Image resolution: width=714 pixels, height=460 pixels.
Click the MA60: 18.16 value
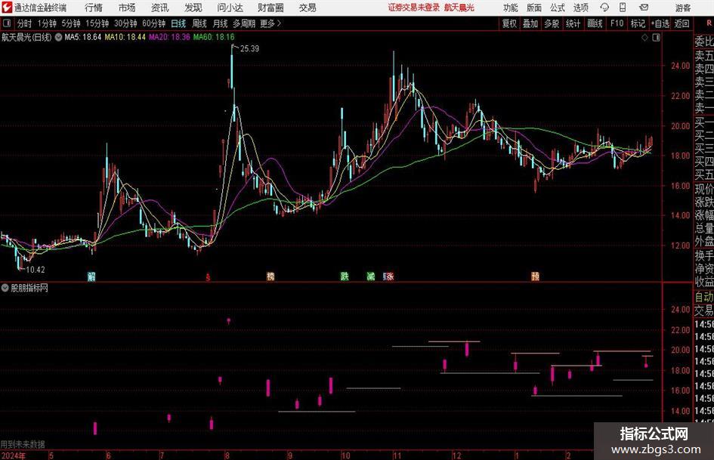click(214, 37)
